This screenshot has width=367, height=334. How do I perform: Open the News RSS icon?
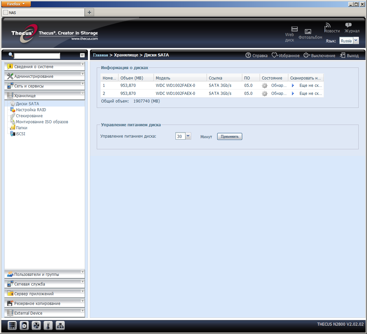[328, 25]
